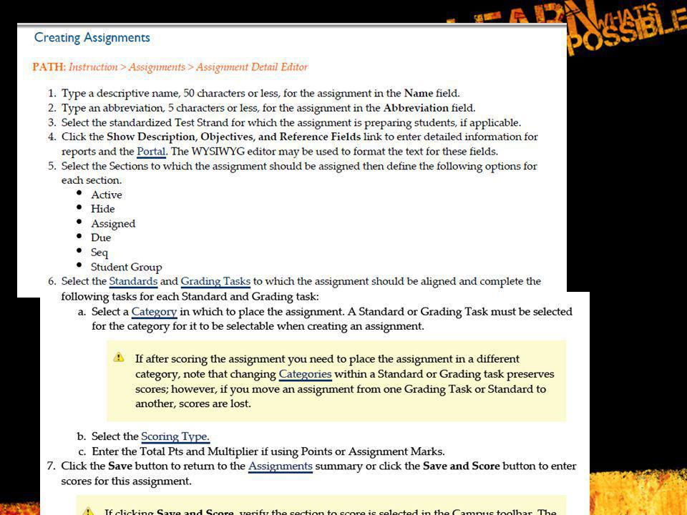687x515 pixels.
Task: Open the Portal link
Action: click(x=151, y=152)
